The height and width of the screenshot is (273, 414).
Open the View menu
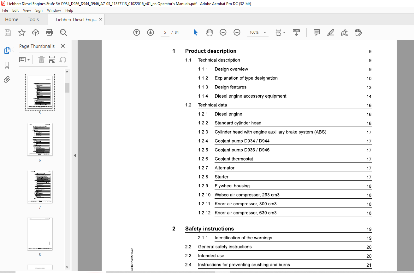27,10
